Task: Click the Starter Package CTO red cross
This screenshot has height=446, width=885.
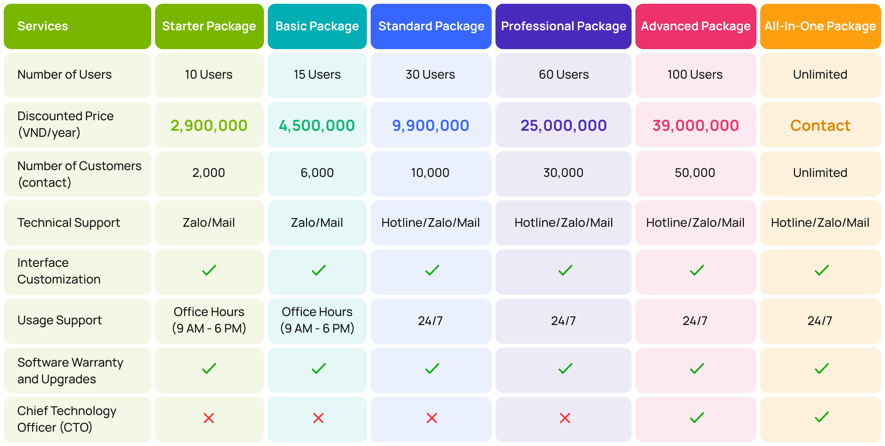Action: coord(209,418)
